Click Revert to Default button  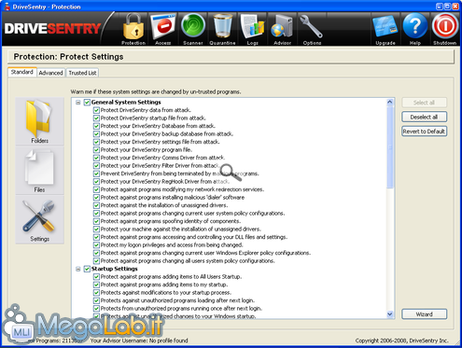424,132
